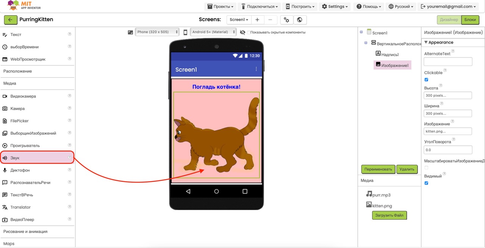Viewport: 485px width, 248px height.
Task: Click help icon next to AlternateText
Action: (x=453, y=51)
